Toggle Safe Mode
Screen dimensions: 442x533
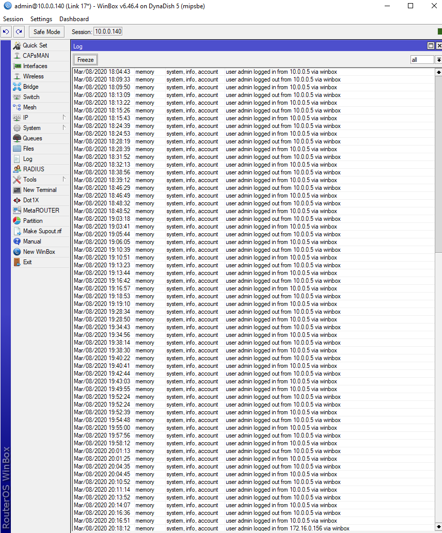pos(46,31)
